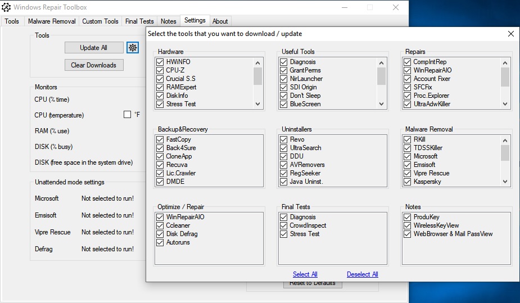Click Repairs list scroll-down arrow
Image resolution: width=520 pixels, height=303 pixels.
click(x=505, y=104)
